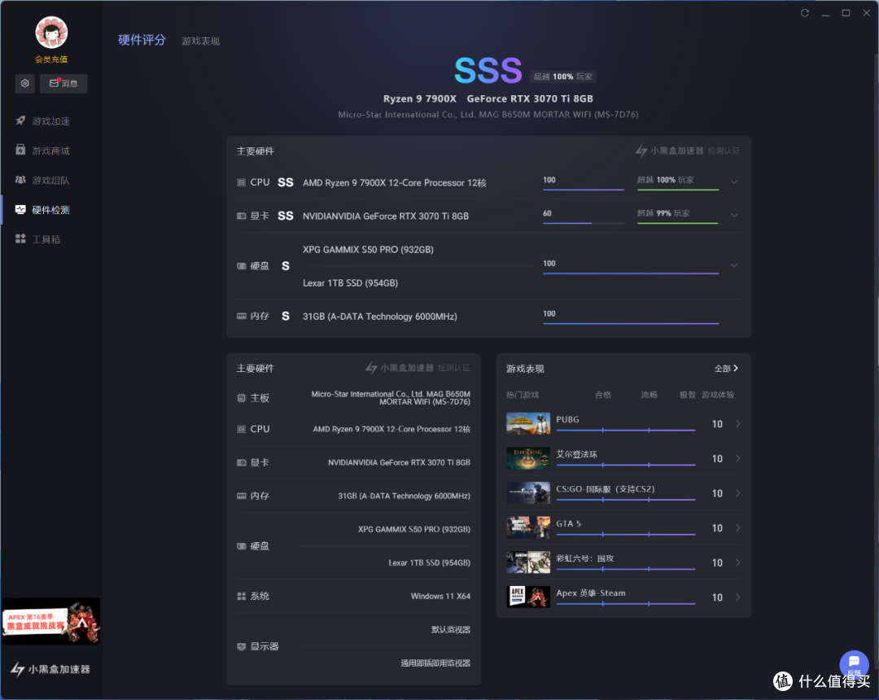Open the Apex 英雄-Steam row arrow
Image resolution: width=879 pixels, height=700 pixels.
coord(737,597)
